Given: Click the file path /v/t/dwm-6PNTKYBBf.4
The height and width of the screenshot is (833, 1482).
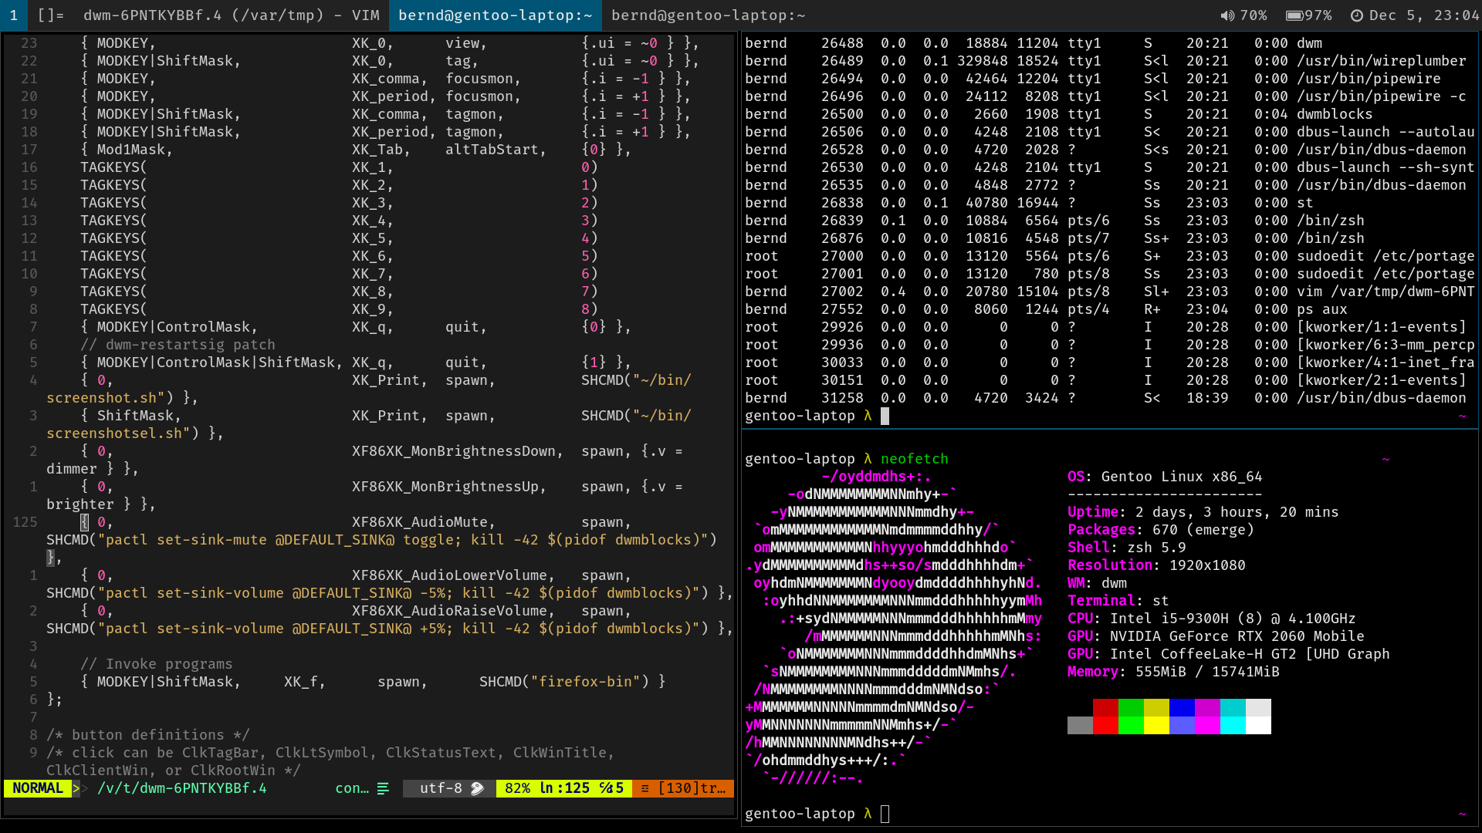Looking at the screenshot, I should [x=181, y=788].
